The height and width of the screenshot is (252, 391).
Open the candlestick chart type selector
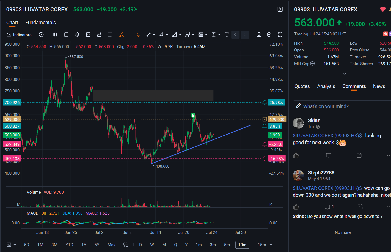(x=55, y=35)
